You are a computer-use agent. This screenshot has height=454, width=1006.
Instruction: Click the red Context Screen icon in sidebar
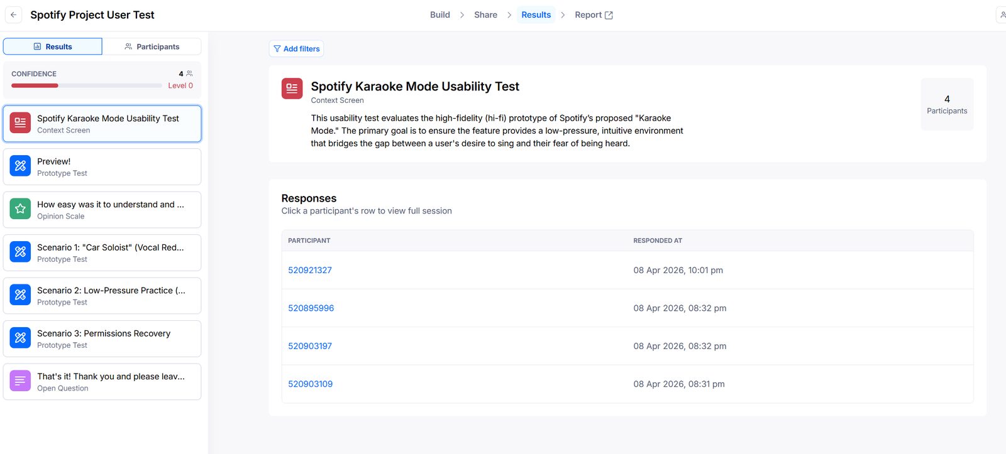pyautogui.click(x=20, y=122)
